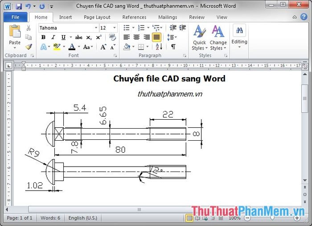Click the Find binoculars Editing icon
This screenshot has width=312, height=226.
[x=239, y=30]
